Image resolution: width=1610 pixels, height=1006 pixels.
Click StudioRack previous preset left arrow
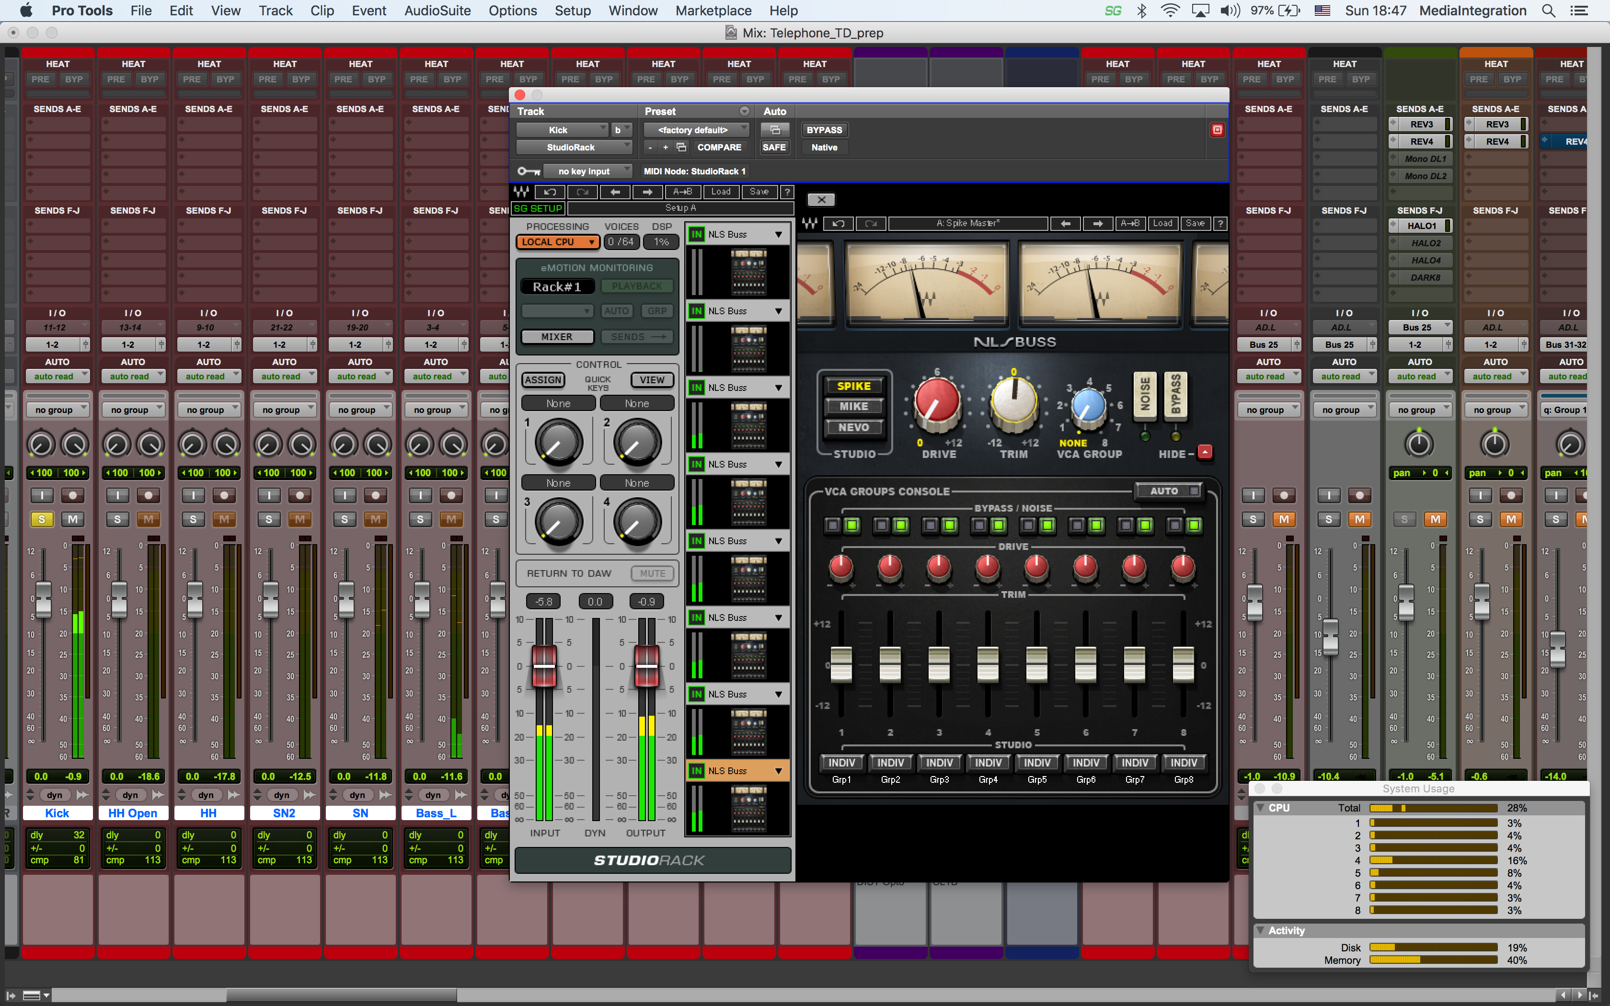(615, 192)
